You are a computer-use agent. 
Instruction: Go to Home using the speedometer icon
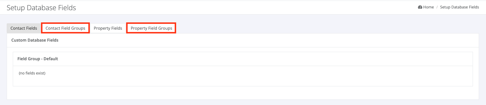[420, 7]
